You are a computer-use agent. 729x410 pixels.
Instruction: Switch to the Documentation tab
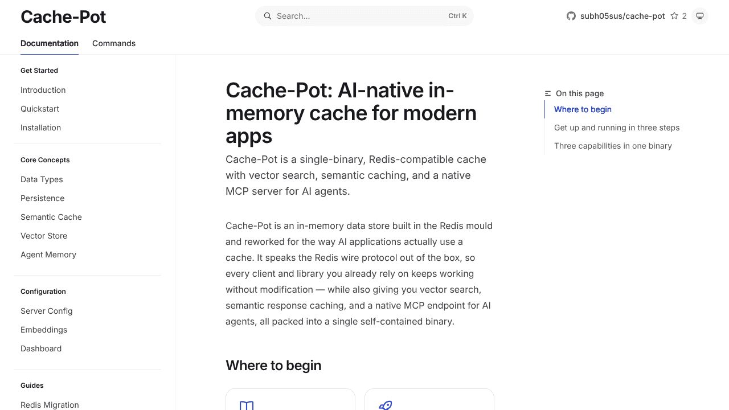pyautogui.click(x=50, y=43)
